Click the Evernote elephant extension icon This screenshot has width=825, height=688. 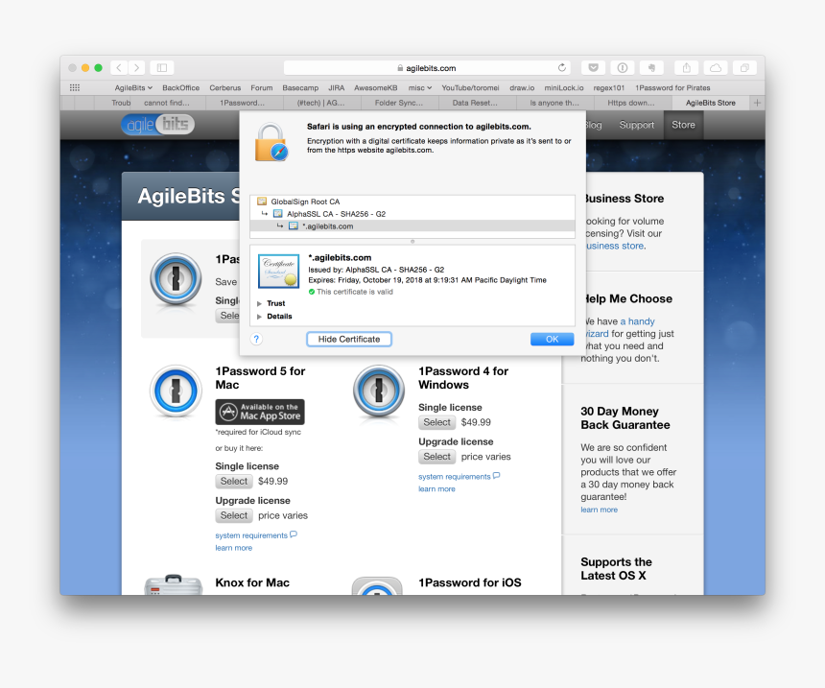point(651,68)
